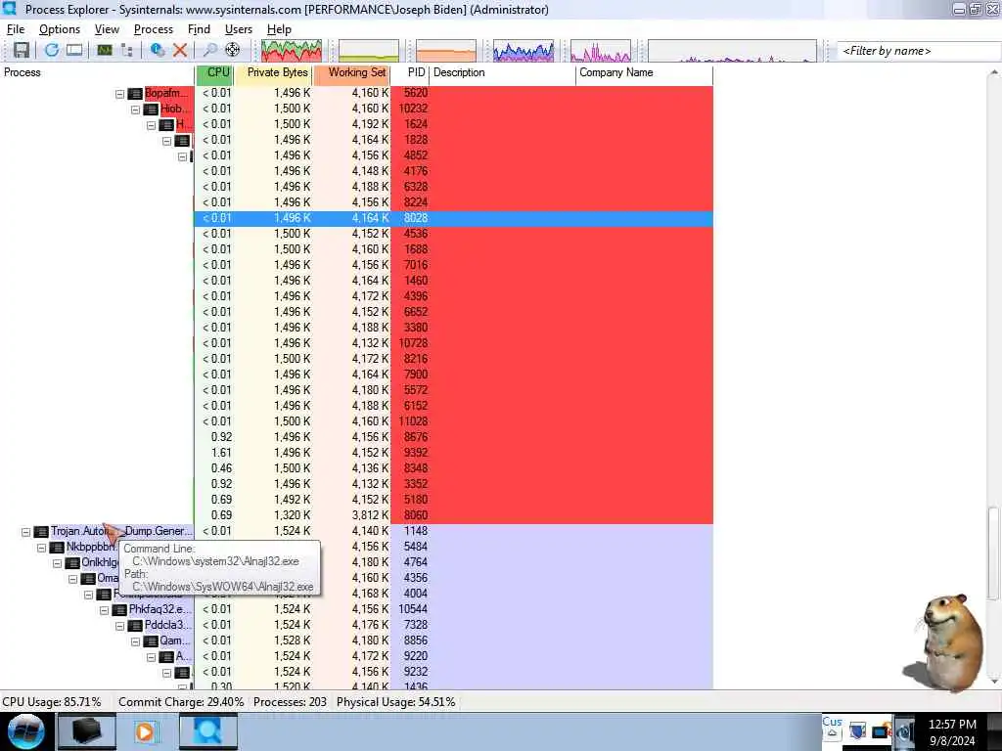Collapse the Bopafm process tree node

(119, 94)
